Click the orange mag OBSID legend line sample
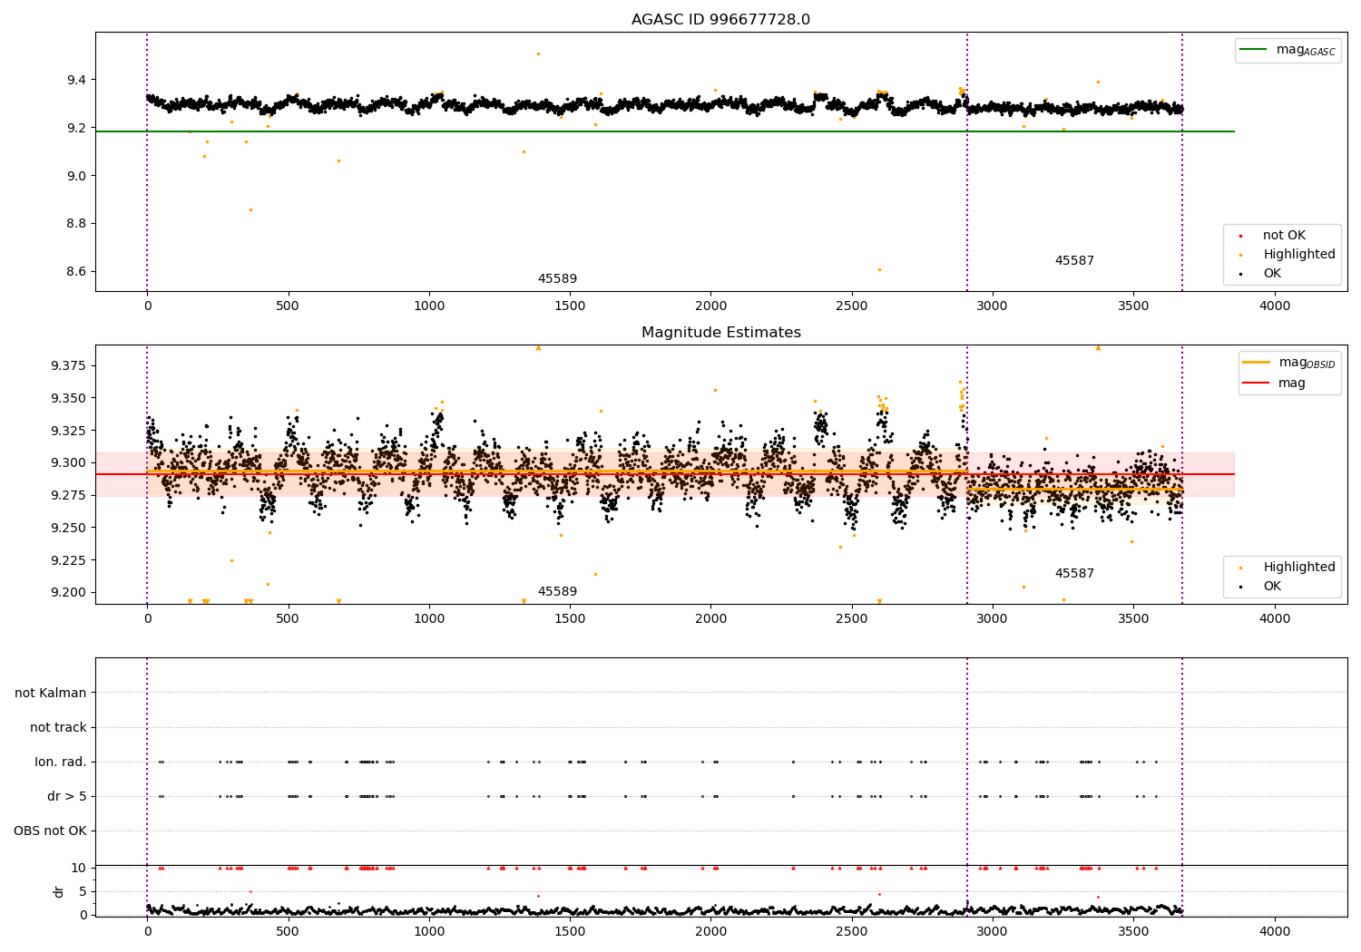 click(1257, 363)
